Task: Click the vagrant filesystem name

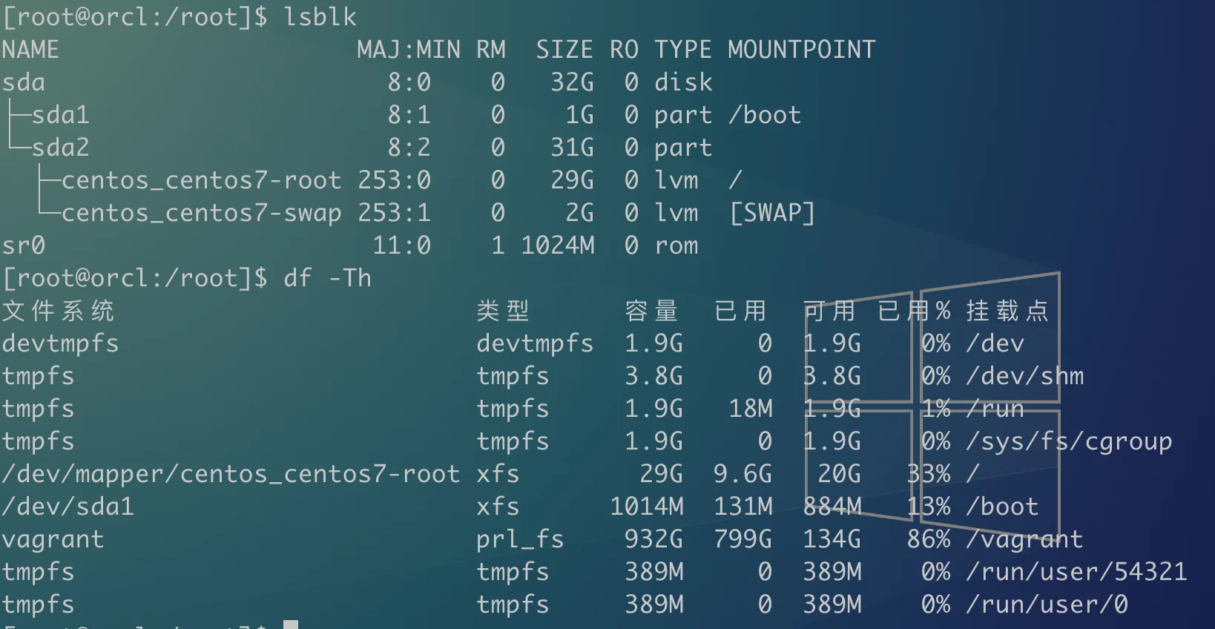Action: [x=53, y=540]
